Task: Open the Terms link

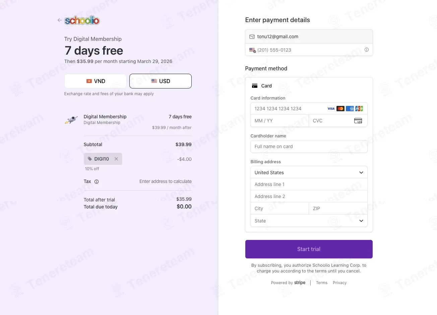Action: tap(322, 283)
